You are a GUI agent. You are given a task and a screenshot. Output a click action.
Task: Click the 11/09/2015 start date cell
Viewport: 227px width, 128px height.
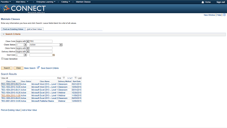(x=77, y=96)
